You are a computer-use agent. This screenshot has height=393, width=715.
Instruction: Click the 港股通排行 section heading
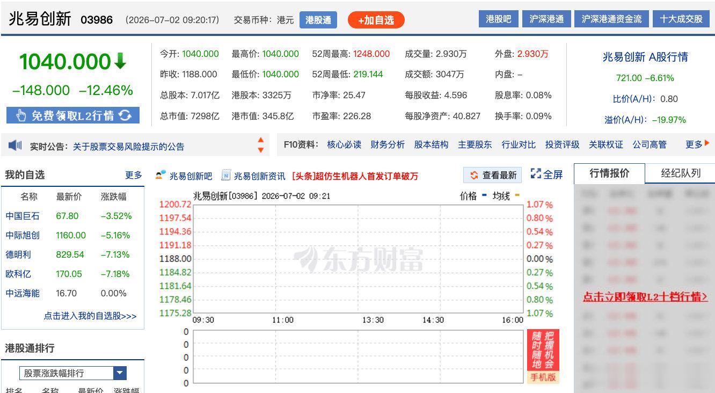(x=30, y=348)
